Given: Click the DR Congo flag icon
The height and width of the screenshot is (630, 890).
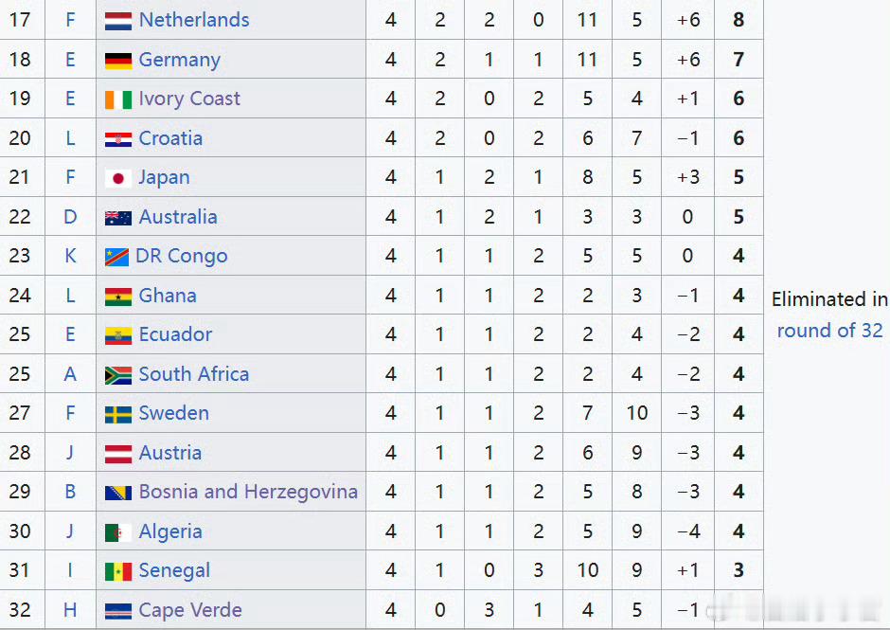Looking at the screenshot, I should [116, 257].
